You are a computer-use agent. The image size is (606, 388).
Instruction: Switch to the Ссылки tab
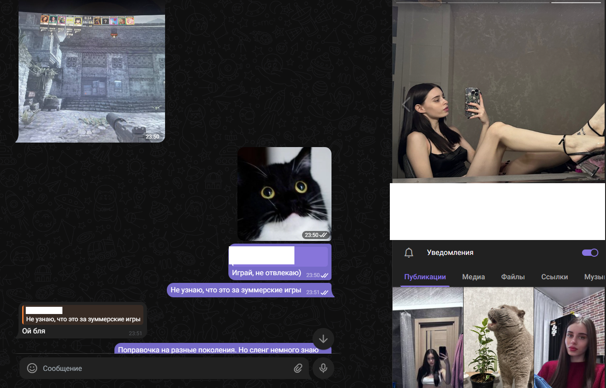(554, 277)
